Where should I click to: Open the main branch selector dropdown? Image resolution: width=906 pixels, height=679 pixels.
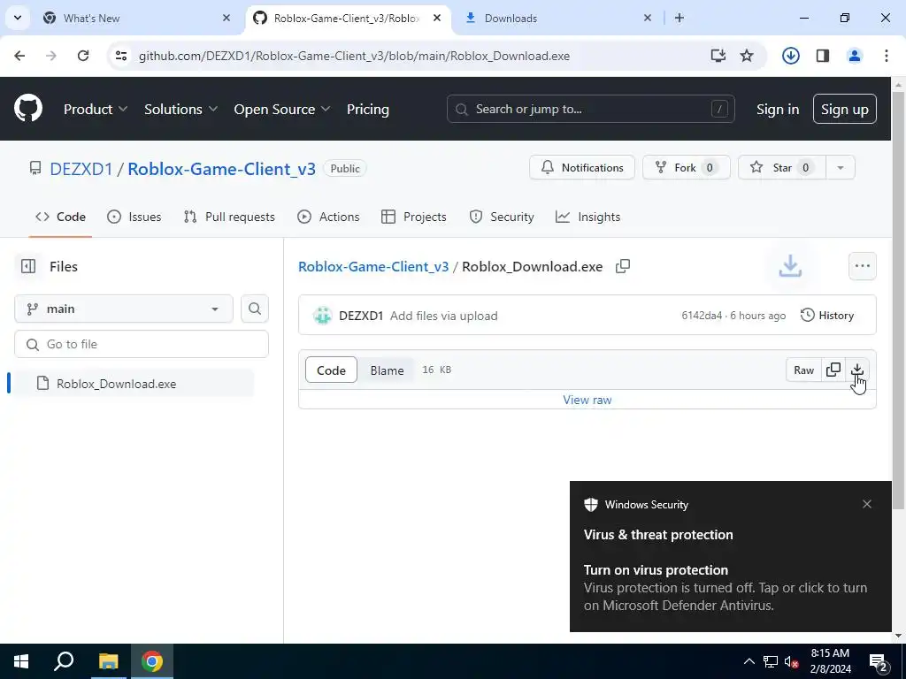pos(124,309)
